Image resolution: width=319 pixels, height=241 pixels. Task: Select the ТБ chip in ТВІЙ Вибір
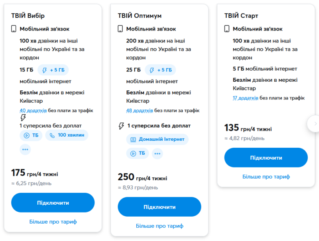coord(31,135)
